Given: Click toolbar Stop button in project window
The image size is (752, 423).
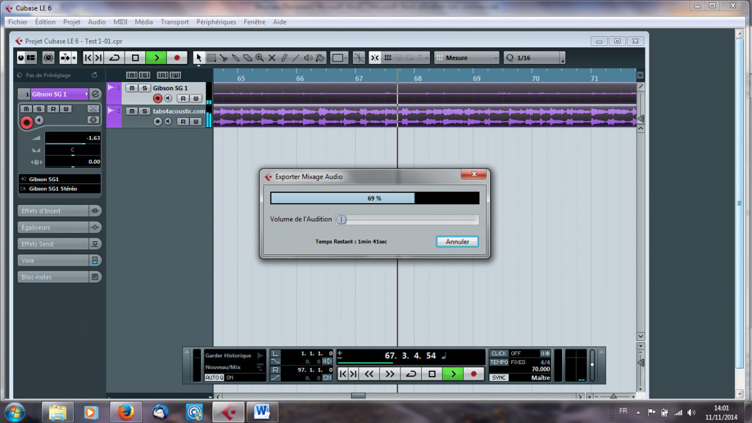Looking at the screenshot, I should 135,58.
